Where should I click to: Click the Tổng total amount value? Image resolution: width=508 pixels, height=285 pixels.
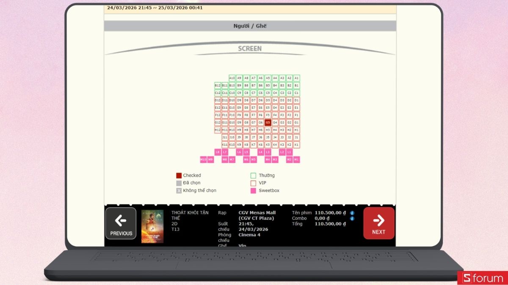[x=330, y=224]
